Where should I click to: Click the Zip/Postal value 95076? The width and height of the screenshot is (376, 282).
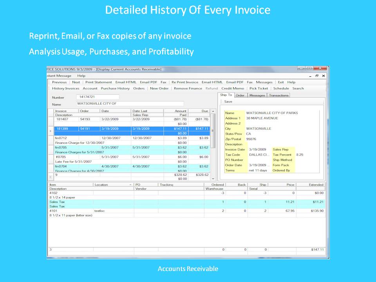251,139
